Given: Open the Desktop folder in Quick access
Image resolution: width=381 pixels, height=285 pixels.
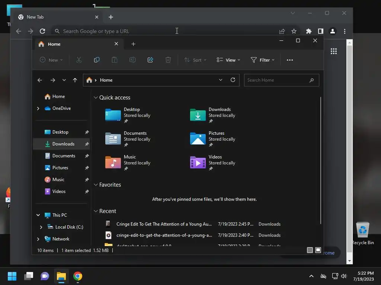Looking at the screenshot, I should point(128,115).
